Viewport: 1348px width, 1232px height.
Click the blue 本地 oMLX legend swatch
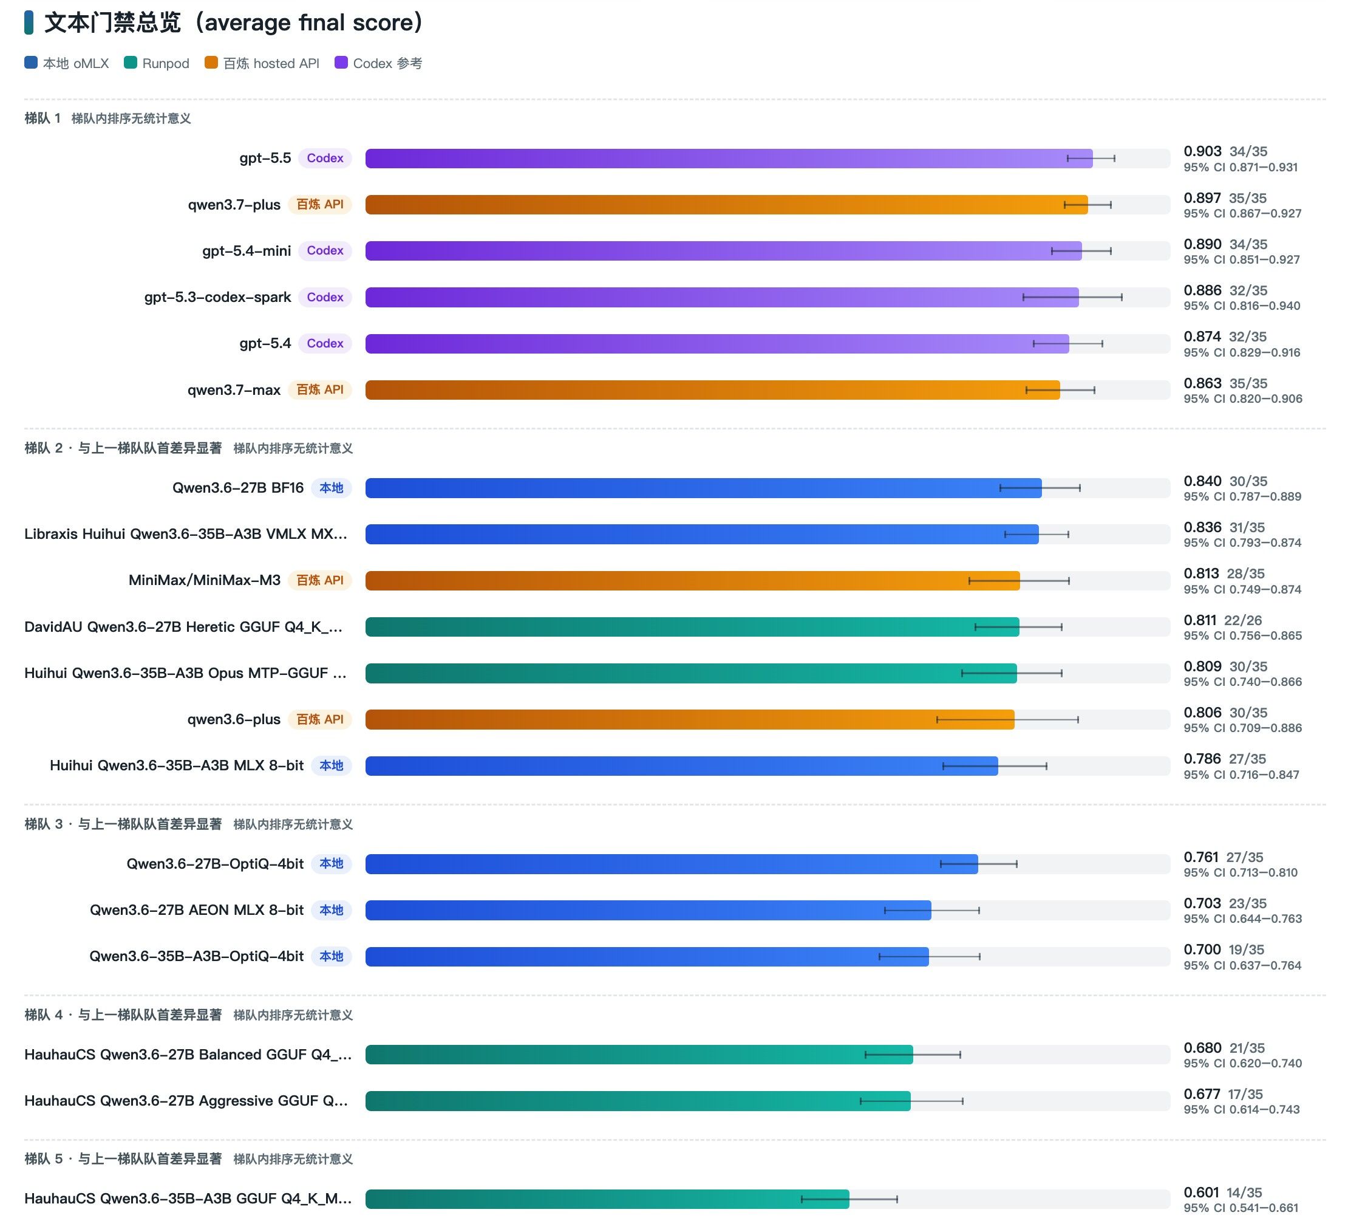(x=31, y=63)
